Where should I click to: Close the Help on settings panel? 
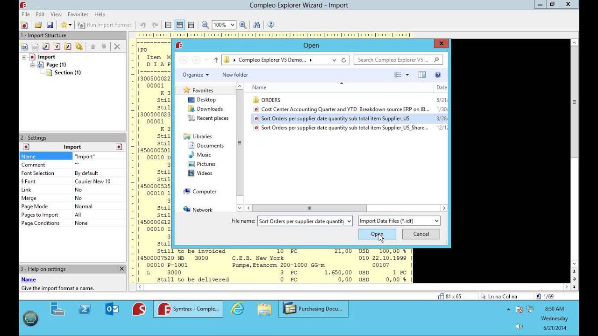pos(122,269)
